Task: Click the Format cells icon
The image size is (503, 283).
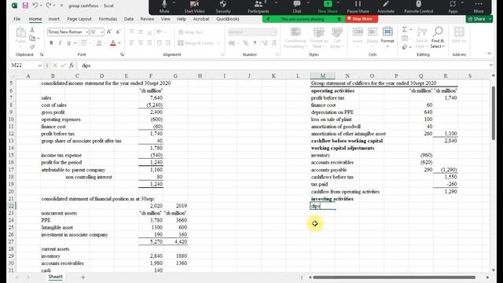Action: 387,37
